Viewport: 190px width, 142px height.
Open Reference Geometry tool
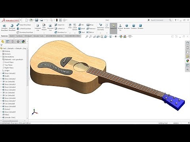click(x=101, y=27)
